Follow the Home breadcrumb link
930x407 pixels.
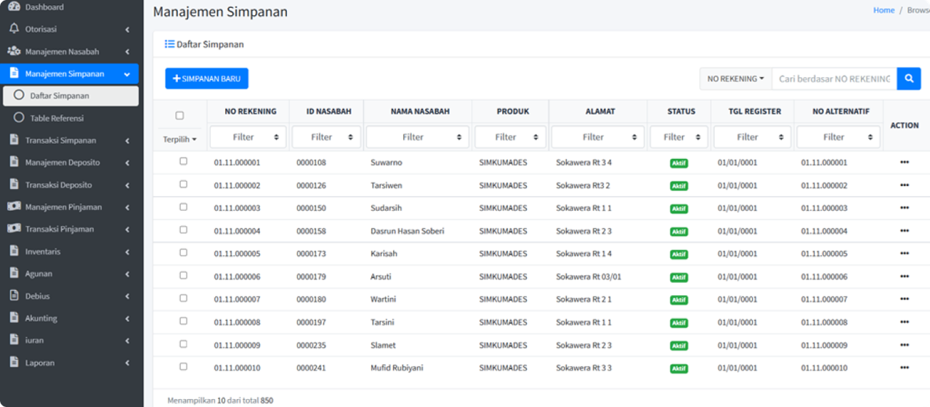point(883,10)
